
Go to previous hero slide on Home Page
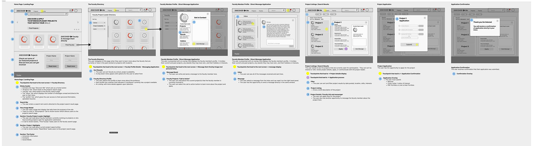click(x=17, y=22)
